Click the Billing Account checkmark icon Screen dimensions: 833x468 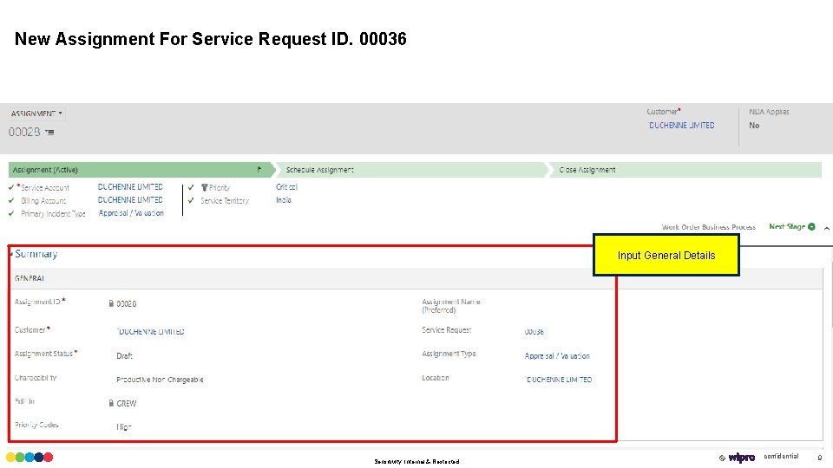[x=11, y=200]
